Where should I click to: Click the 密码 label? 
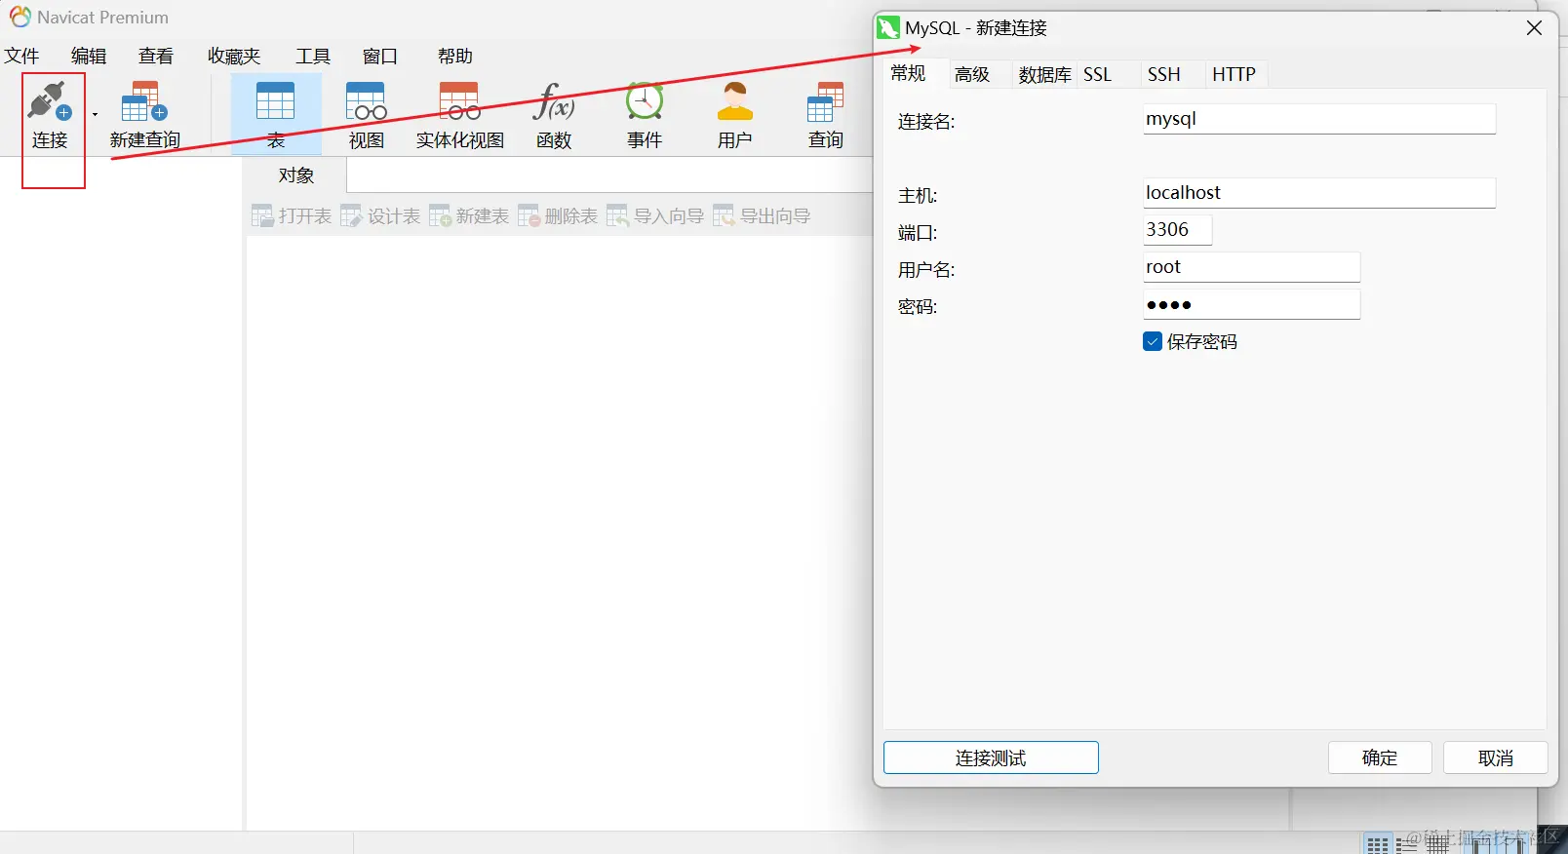click(x=918, y=307)
